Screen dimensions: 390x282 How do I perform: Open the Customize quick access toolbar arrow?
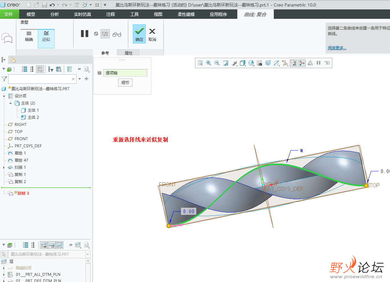point(105,5)
